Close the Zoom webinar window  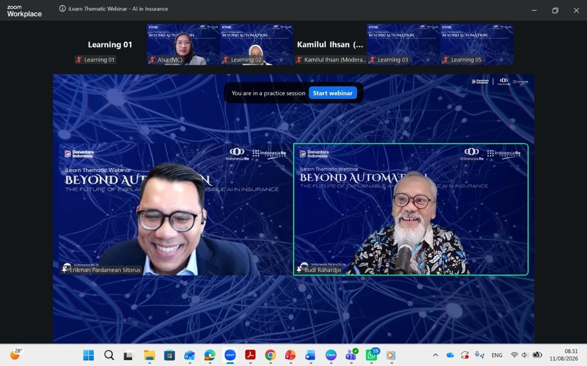pyautogui.click(x=576, y=10)
